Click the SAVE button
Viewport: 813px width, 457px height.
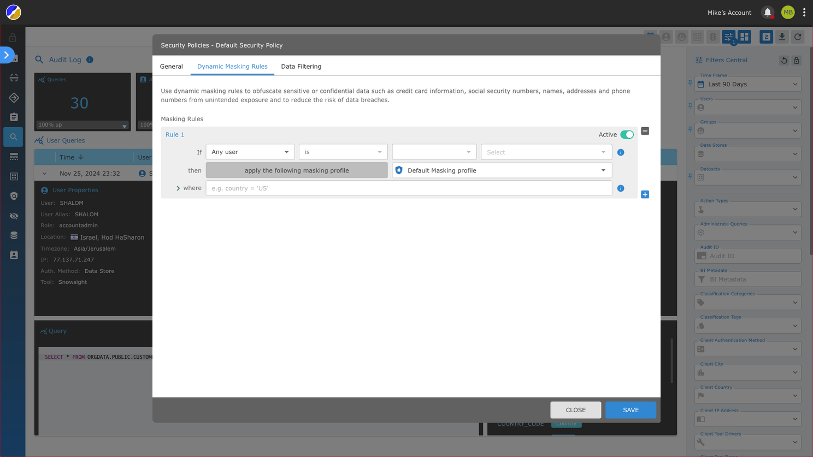click(x=631, y=410)
